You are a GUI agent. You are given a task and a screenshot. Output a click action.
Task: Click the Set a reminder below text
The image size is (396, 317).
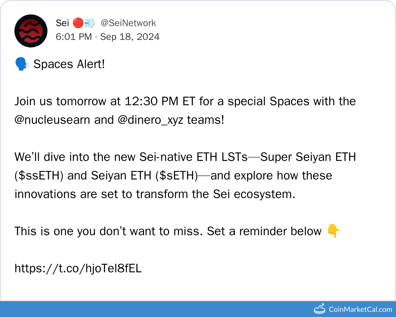coord(264,231)
